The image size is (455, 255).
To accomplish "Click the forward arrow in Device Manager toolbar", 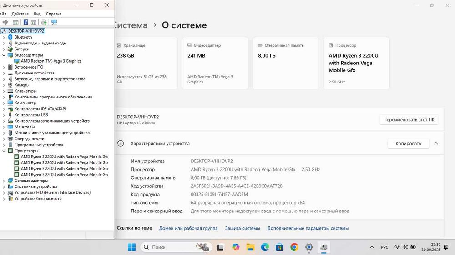I will (5, 22).
